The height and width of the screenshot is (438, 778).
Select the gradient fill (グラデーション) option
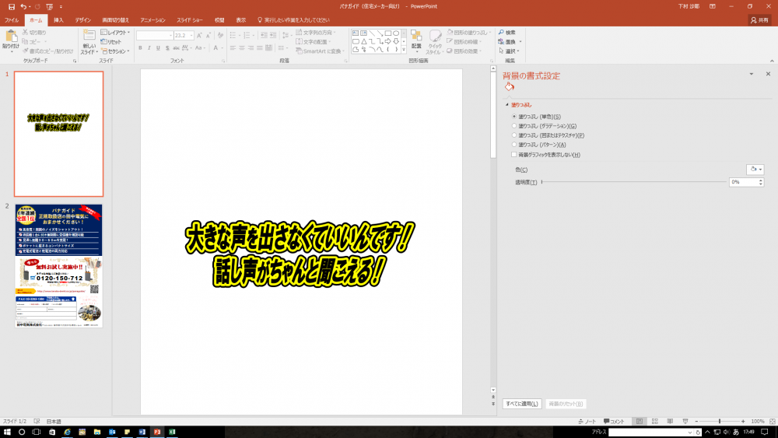click(x=514, y=126)
